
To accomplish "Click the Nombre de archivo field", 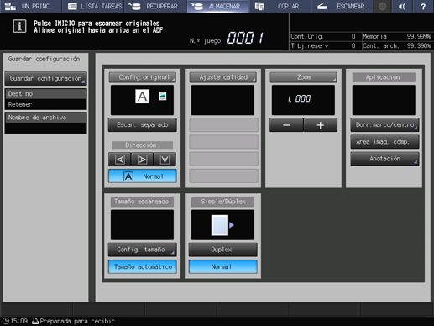I will (x=45, y=123).
